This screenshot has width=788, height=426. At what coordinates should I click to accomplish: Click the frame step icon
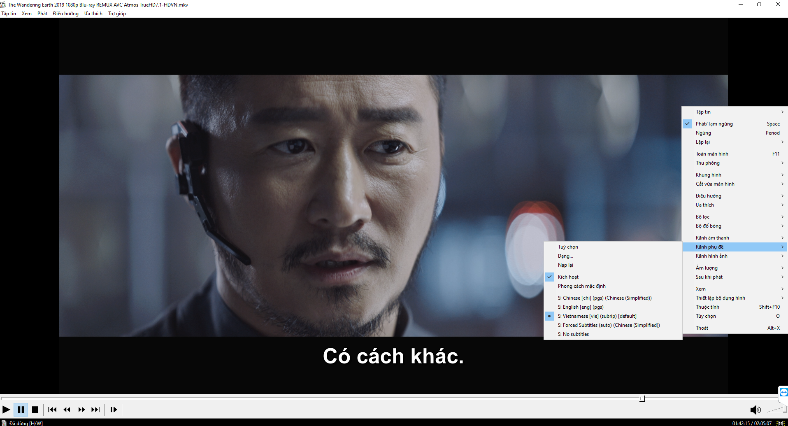click(x=114, y=410)
